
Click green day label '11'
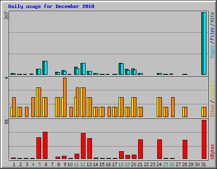tap(76, 164)
